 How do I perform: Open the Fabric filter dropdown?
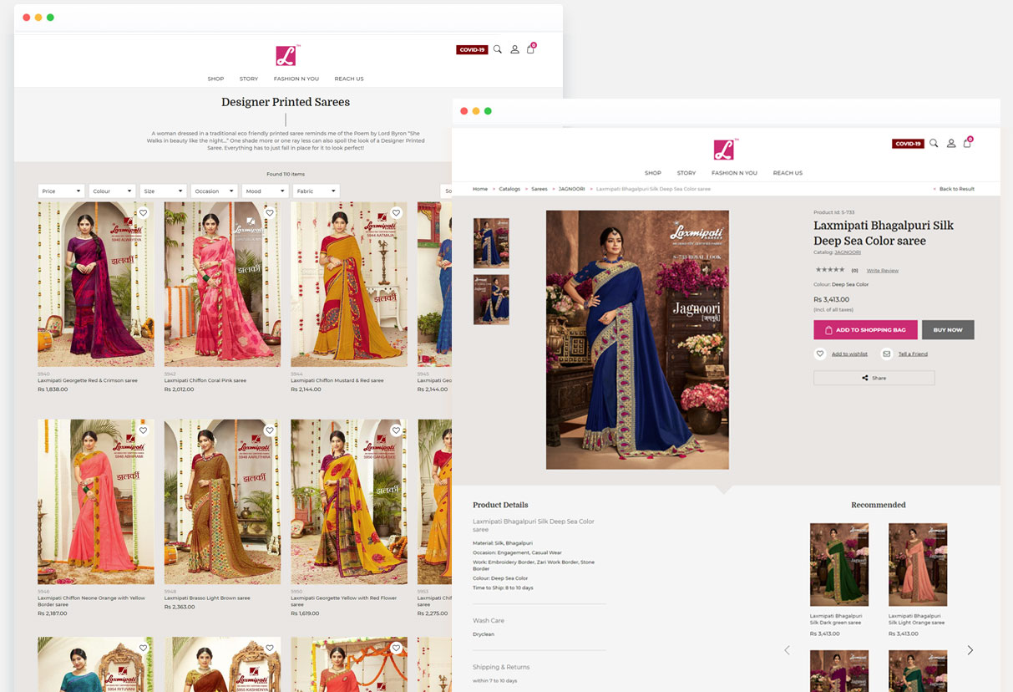(315, 190)
